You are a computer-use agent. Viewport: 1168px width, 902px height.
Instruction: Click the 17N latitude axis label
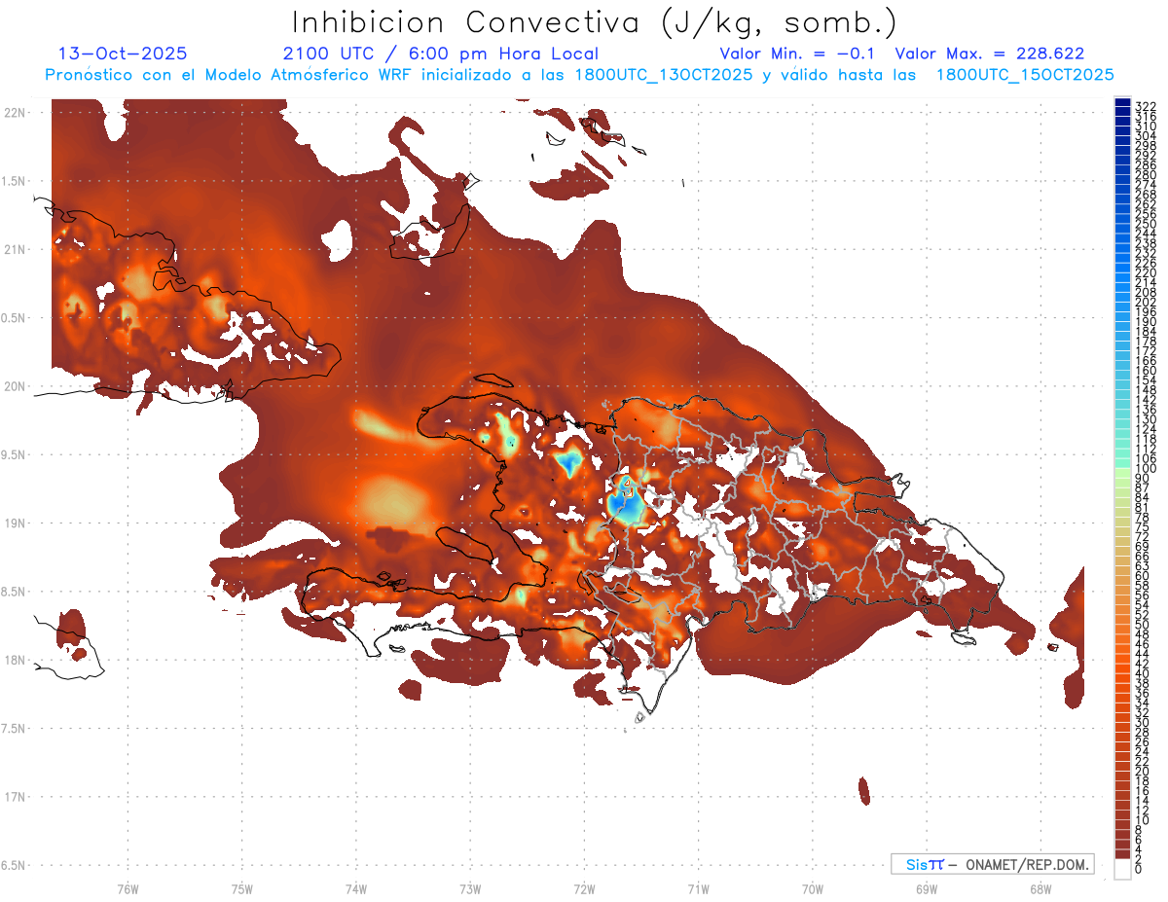[15, 797]
